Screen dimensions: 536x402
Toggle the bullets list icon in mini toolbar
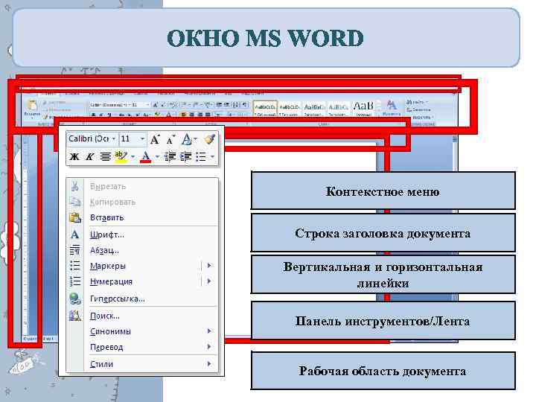click(x=201, y=157)
